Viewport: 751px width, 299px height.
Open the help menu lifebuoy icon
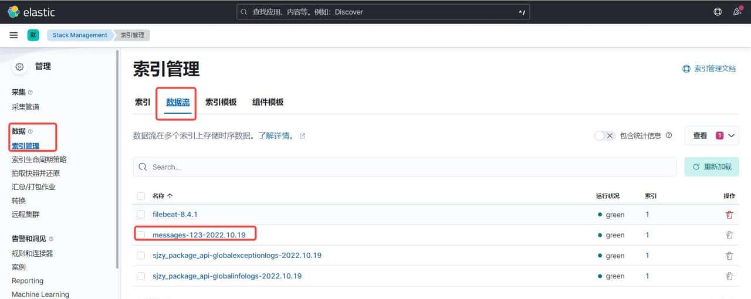[x=718, y=12]
